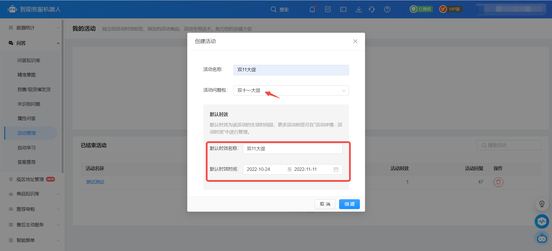Expand the 售后主动服务 menu chevron
The height and width of the screenshot is (251, 552).
pyautogui.click(x=58, y=225)
